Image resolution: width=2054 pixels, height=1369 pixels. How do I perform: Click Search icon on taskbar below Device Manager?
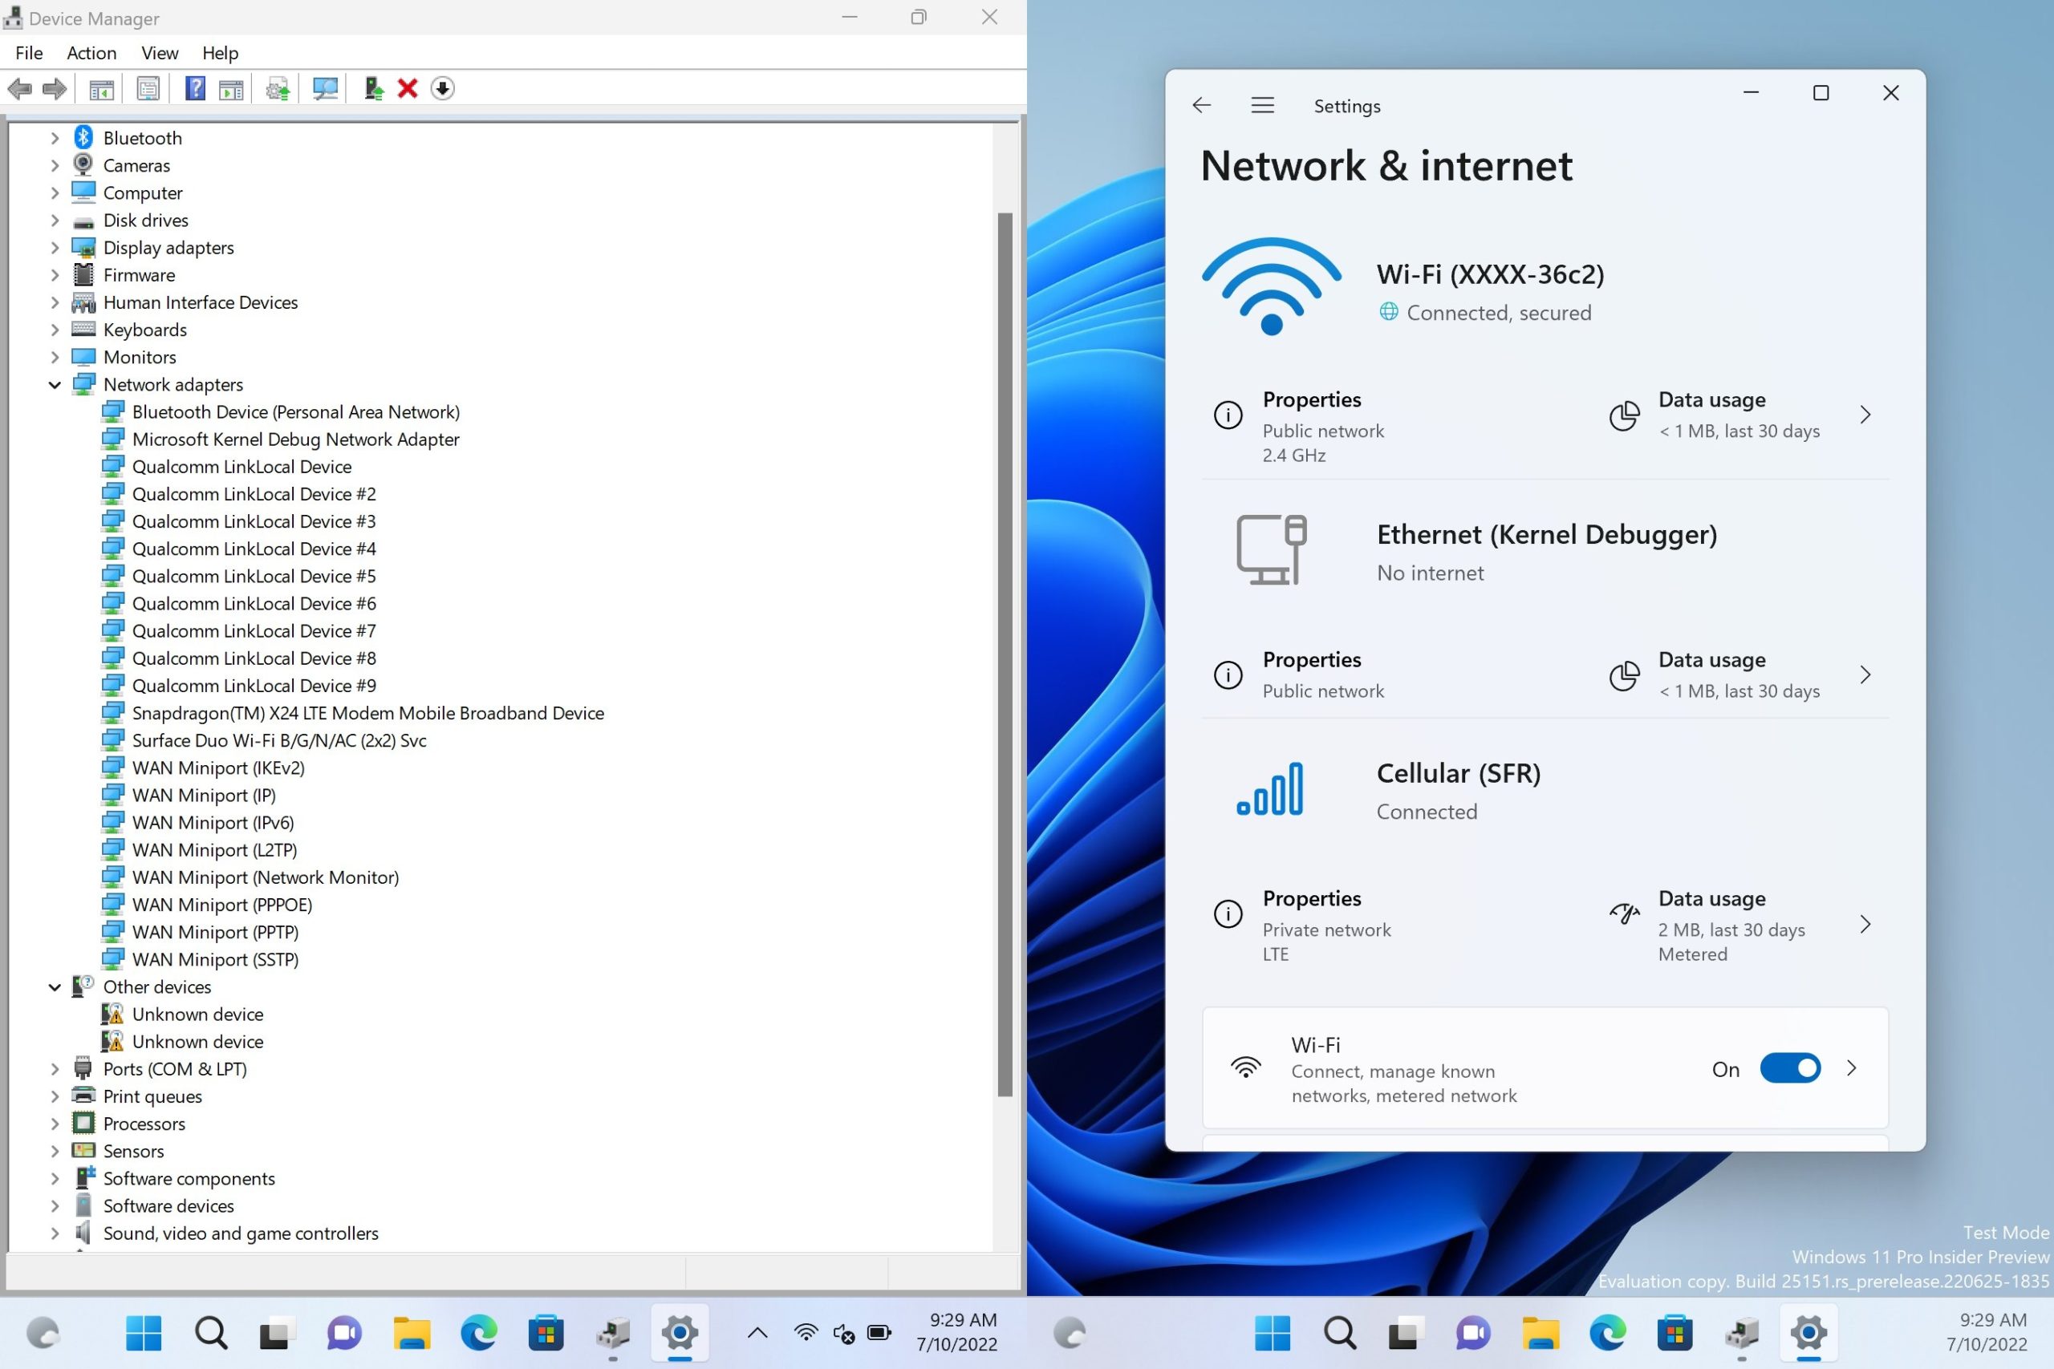pyautogui.click(x=210, y=1333)
